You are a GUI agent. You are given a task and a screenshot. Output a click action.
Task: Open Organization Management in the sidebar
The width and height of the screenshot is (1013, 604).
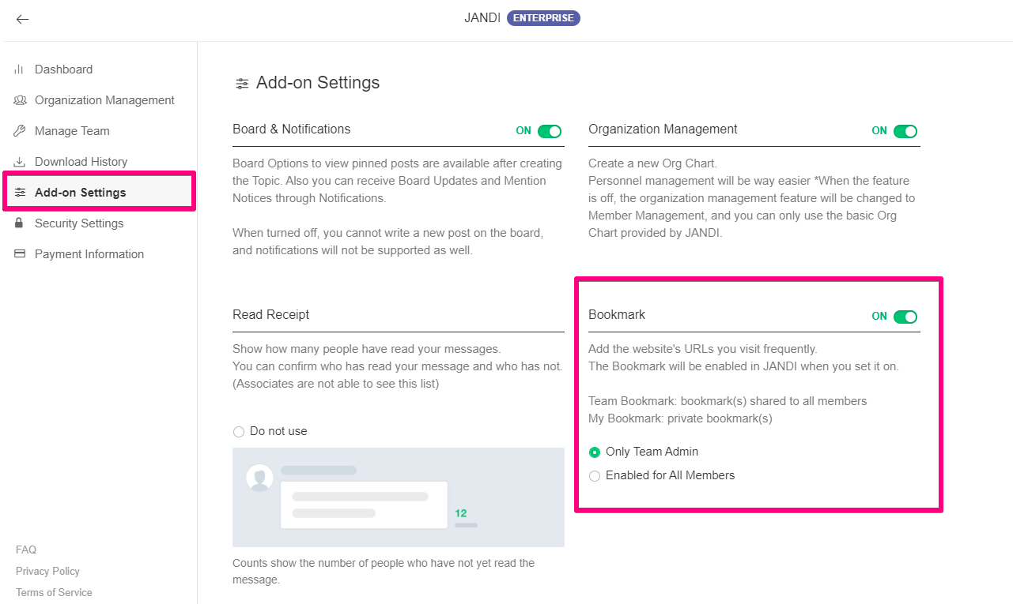[104, 100]
